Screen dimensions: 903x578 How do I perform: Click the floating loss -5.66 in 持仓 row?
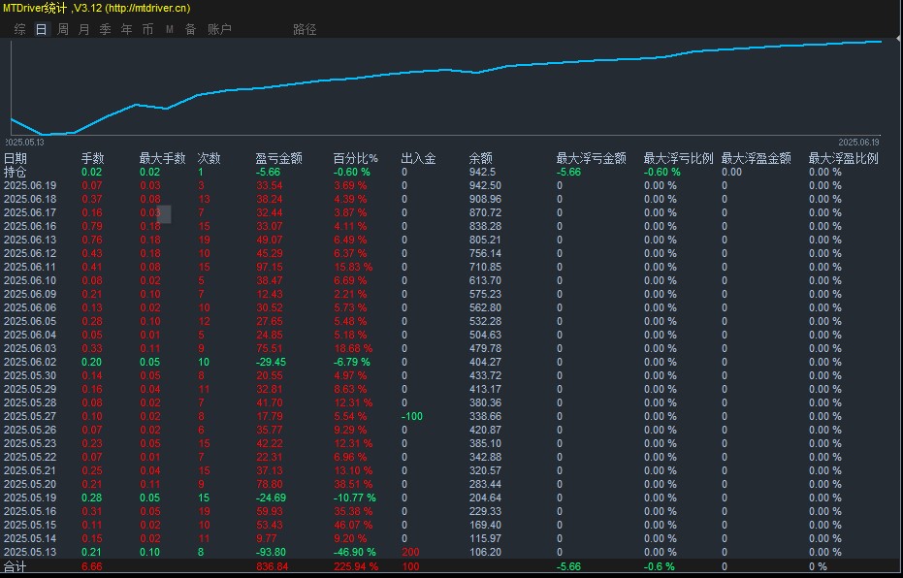pos(569,172)
